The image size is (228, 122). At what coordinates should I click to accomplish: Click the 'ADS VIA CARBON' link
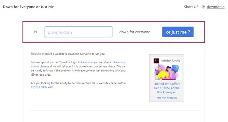tap(167, 98)
